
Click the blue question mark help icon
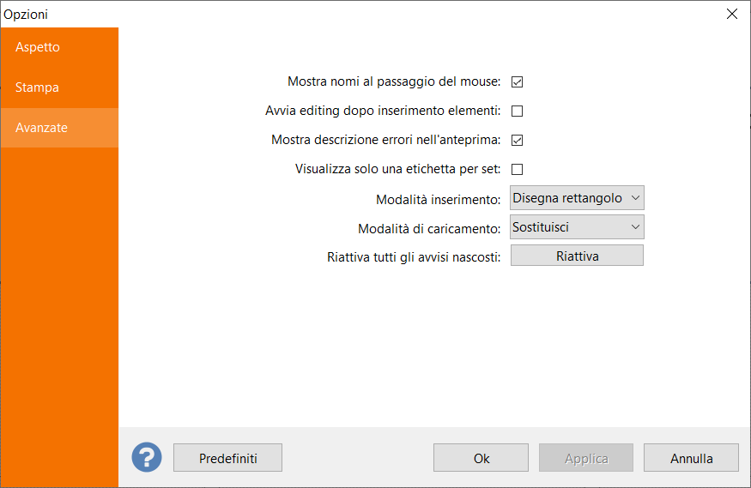pos(147,457)
